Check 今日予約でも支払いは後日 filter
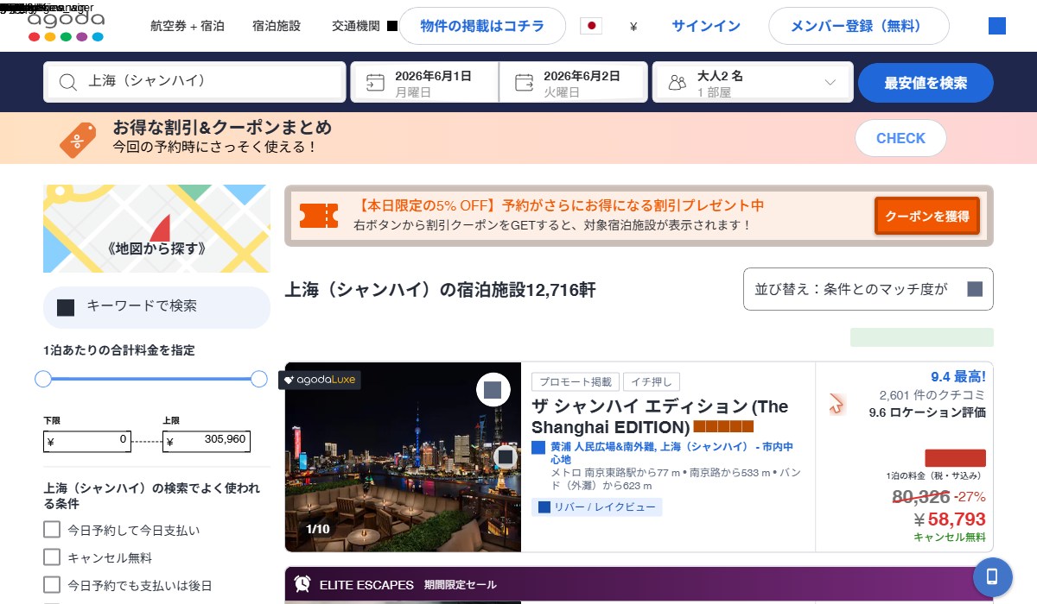This screenshot has height=604, width=1037. pyautogui.click(x=52, y=585)
